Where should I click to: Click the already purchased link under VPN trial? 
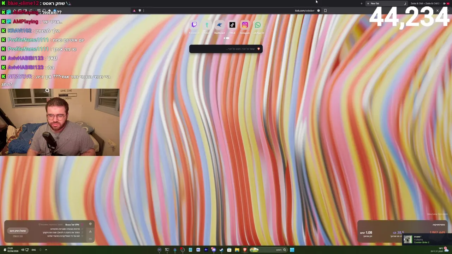tap(18, 236)
